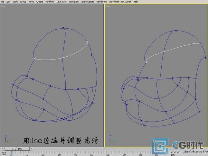Open the Character menu
Image resolution: width=208 pixels, height=156 pixels.
(61, 2)
